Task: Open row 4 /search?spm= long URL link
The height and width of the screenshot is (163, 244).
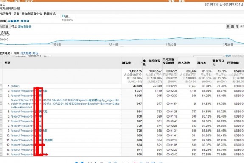Action: tap(65, 104)
